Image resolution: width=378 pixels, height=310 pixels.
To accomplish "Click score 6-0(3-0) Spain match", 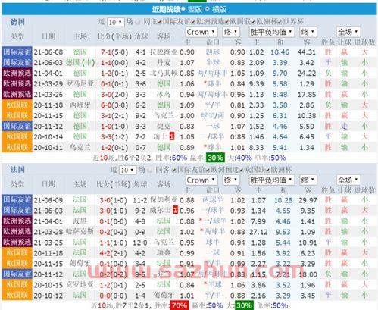I will coord(114,105).
